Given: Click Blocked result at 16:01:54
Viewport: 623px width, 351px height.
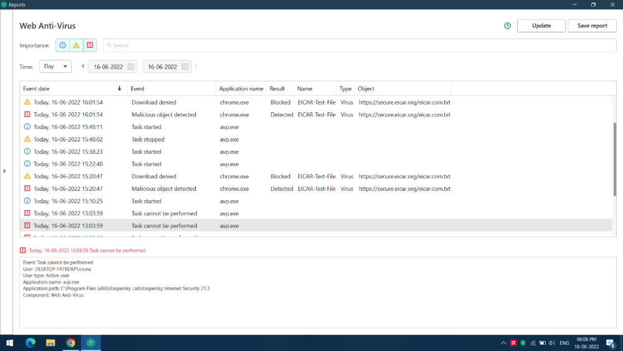Looking at the screenshot, I should pyautogui.click(x=280, y=102).
